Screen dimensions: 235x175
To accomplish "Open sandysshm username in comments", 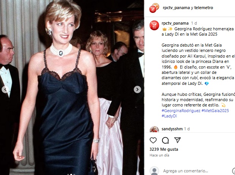I will (172, 129).
